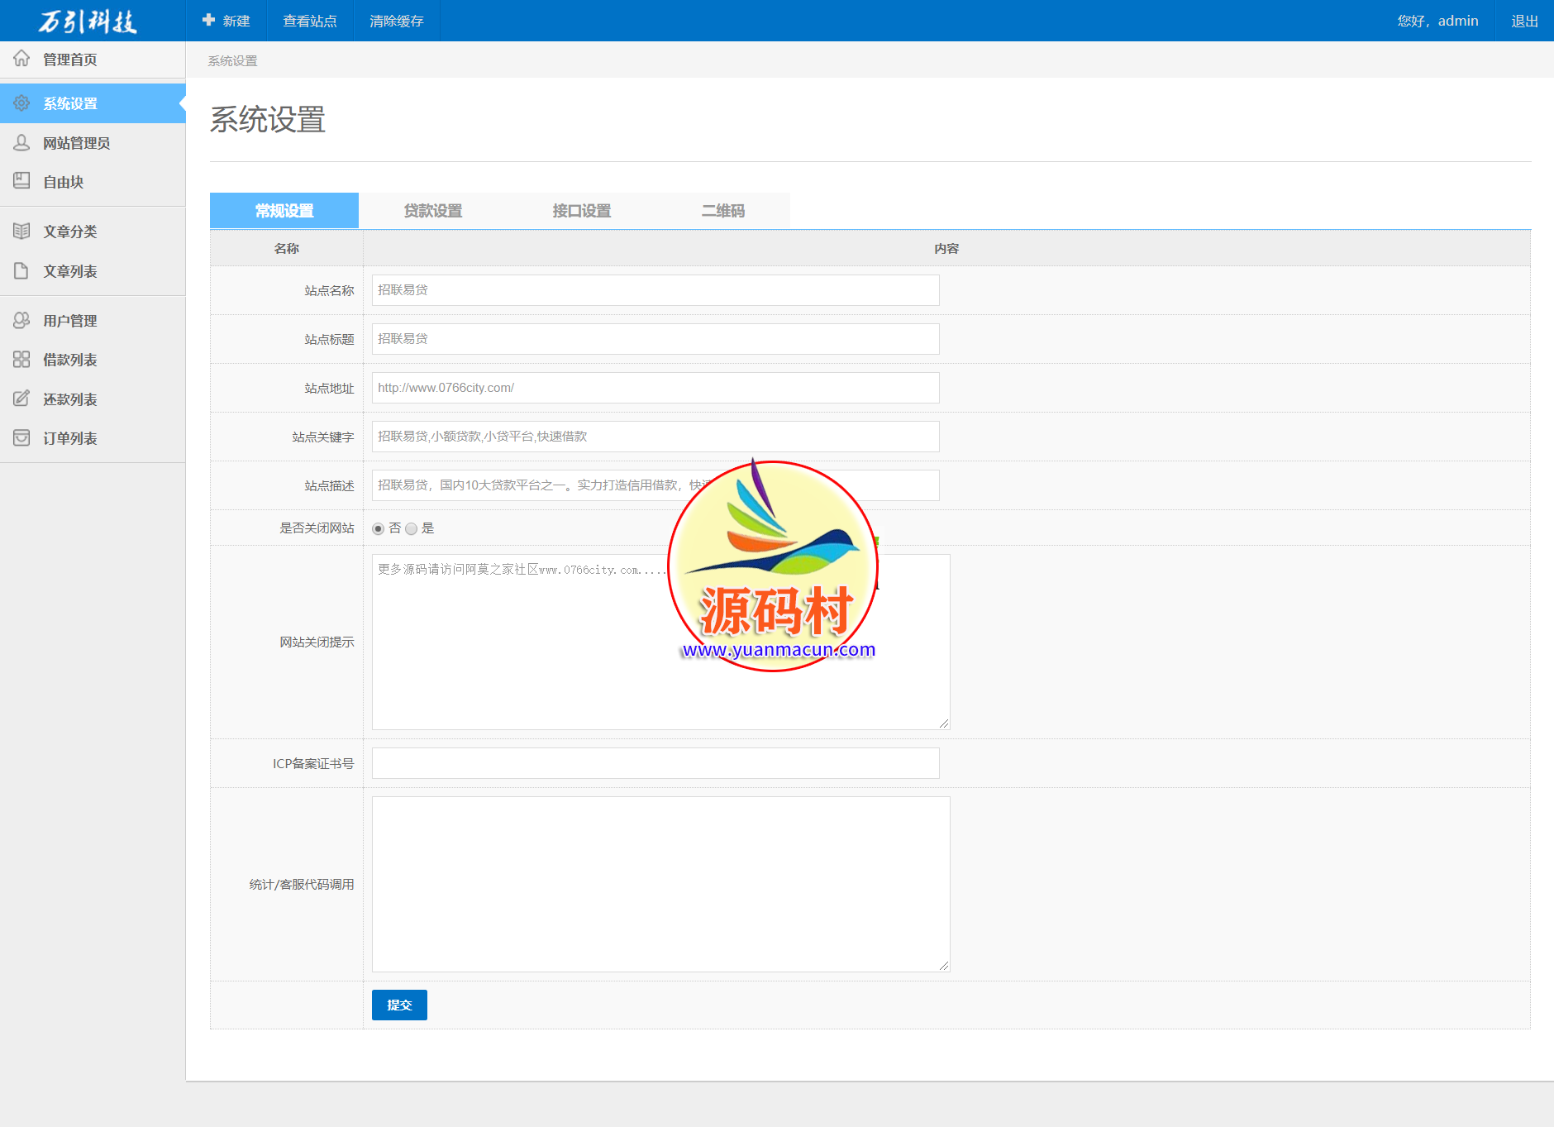This screenshot has width=1554, height=1127.
Task: Switch to the 二维码 tab
Action: [723, 211]
